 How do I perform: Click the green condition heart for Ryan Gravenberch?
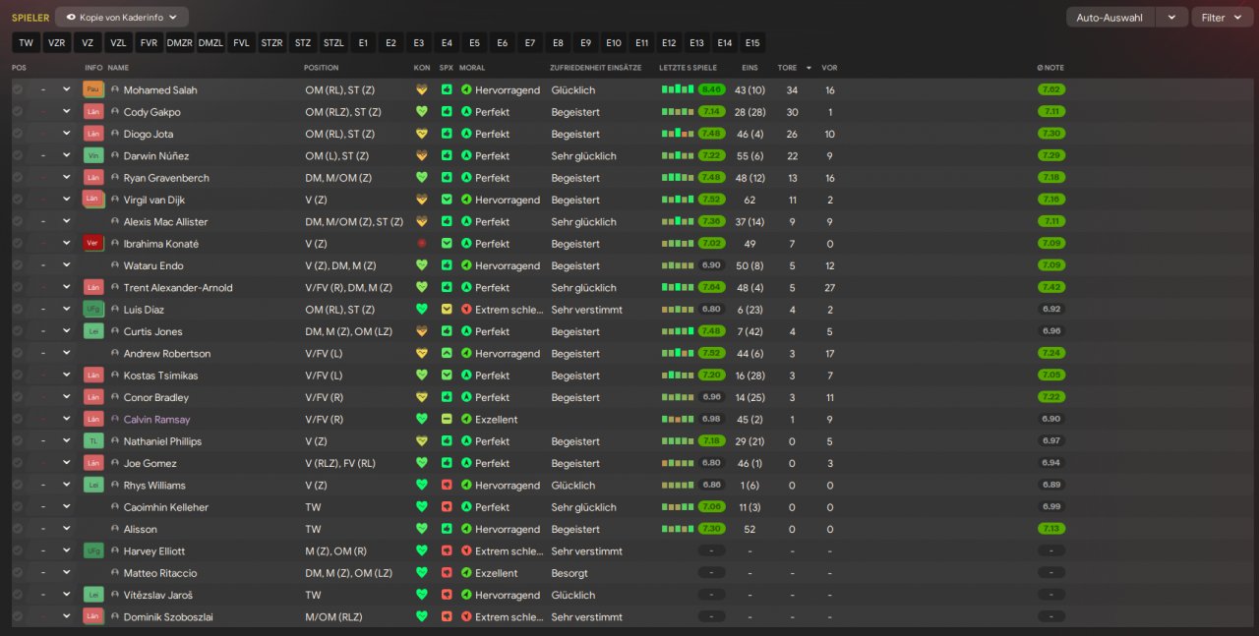[x=422, y=178]
